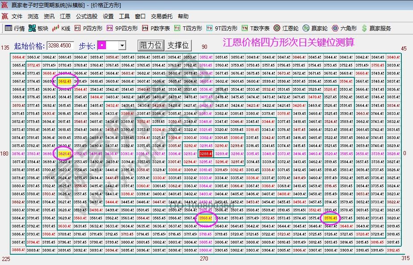The height and width of the screenshot is (265, 413).
Task: Open the 公式选股 menu
Action: [x=86, y=17]
